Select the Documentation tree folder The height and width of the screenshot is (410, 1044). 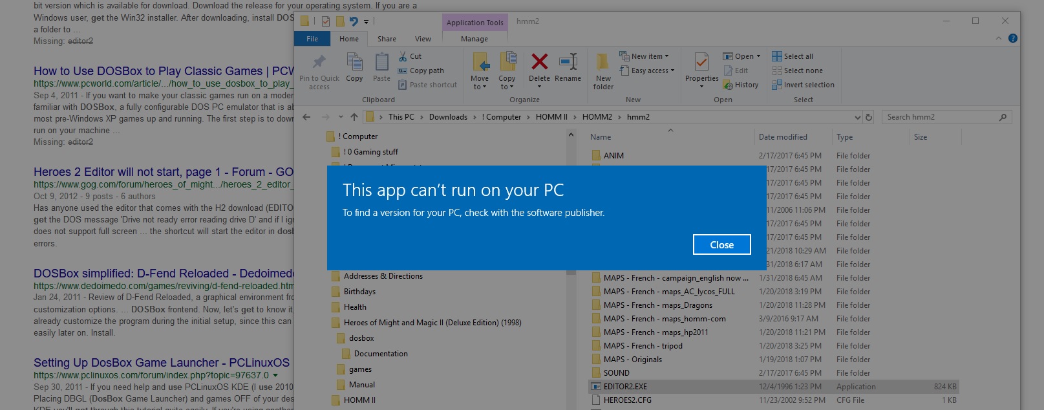pos(374,354)
